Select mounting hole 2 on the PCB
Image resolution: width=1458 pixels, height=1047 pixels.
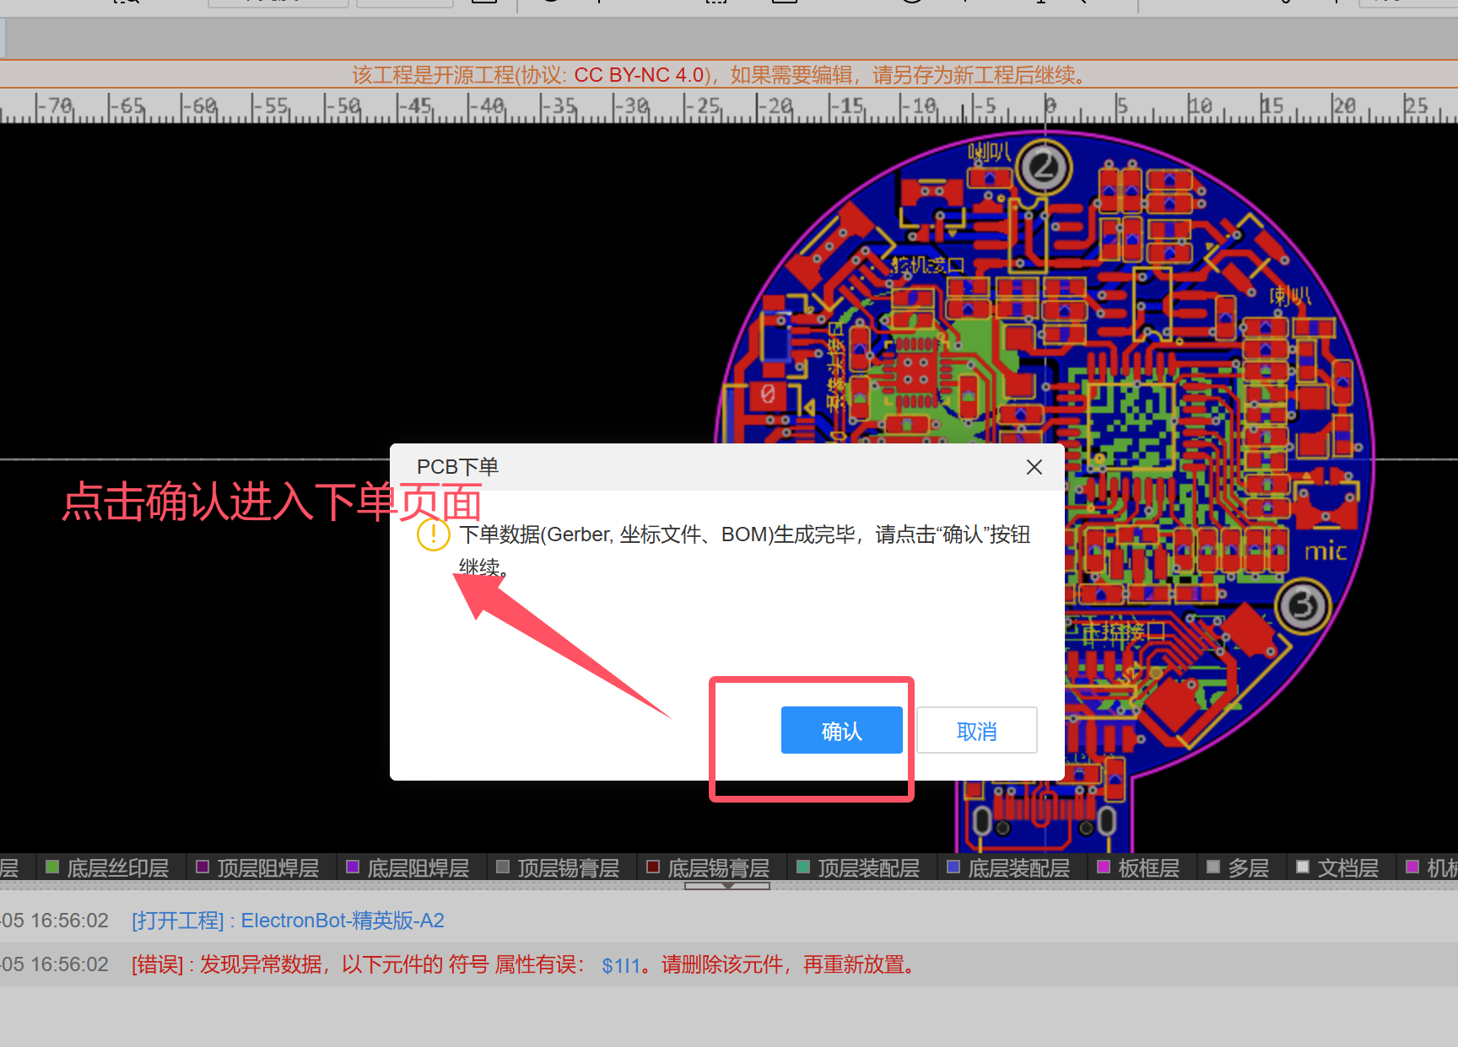click(x=1044, y=167)
